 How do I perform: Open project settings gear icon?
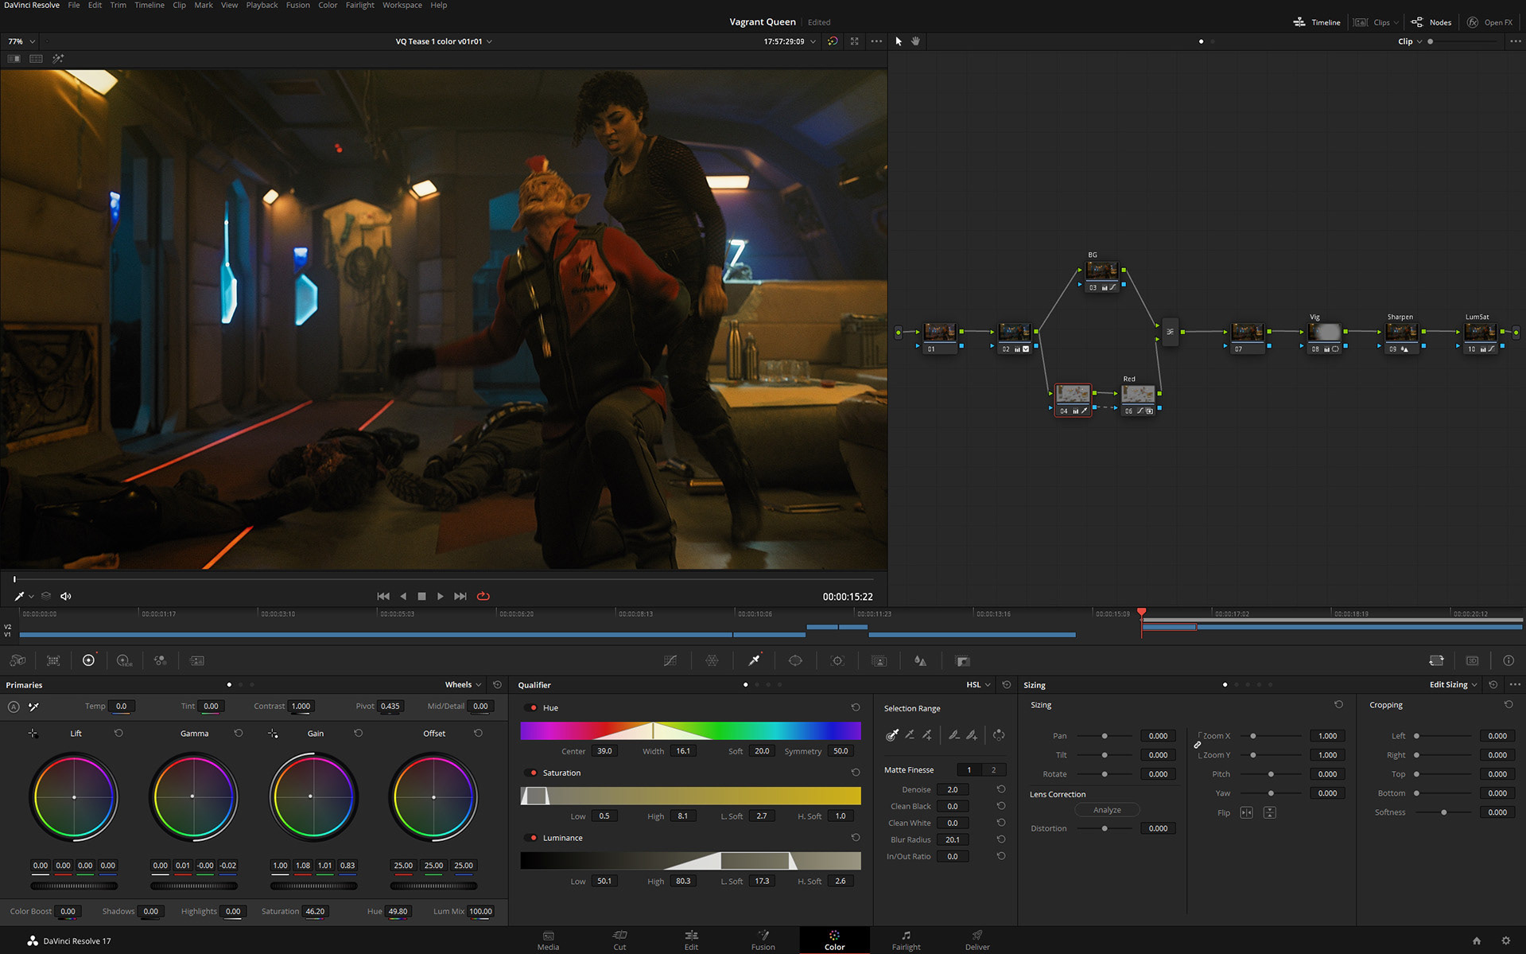1505,940
